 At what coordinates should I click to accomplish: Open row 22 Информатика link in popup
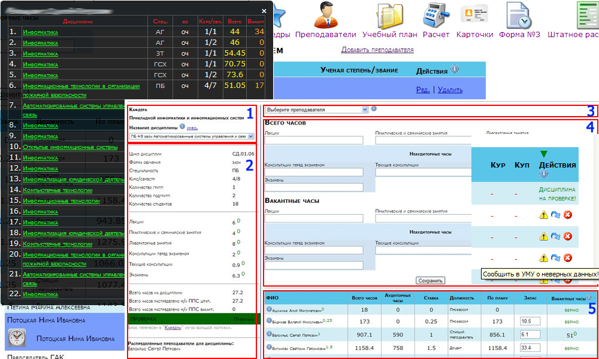click(41, 294)
